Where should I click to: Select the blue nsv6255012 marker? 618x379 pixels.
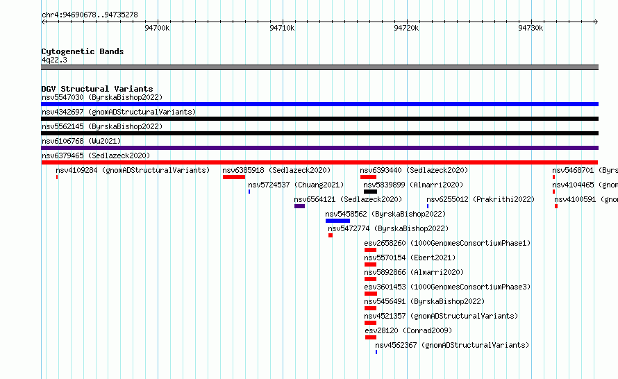coord(428,206)
